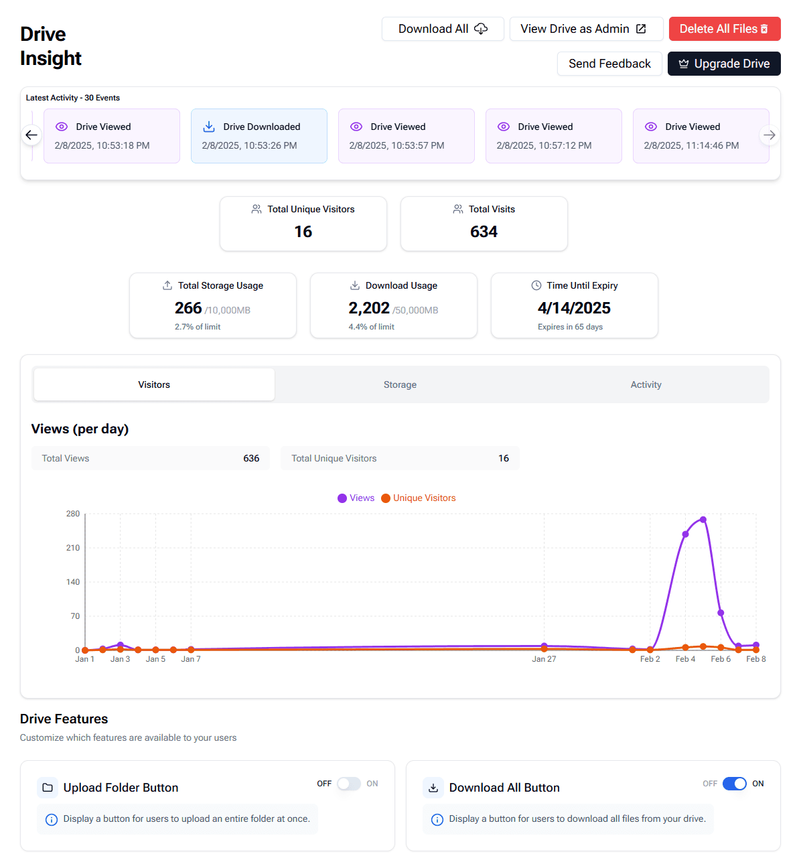
Task: Open Send Feedback
Action: click(609, 64)
